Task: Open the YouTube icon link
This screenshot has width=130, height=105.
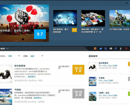Action: pos(126,48)
